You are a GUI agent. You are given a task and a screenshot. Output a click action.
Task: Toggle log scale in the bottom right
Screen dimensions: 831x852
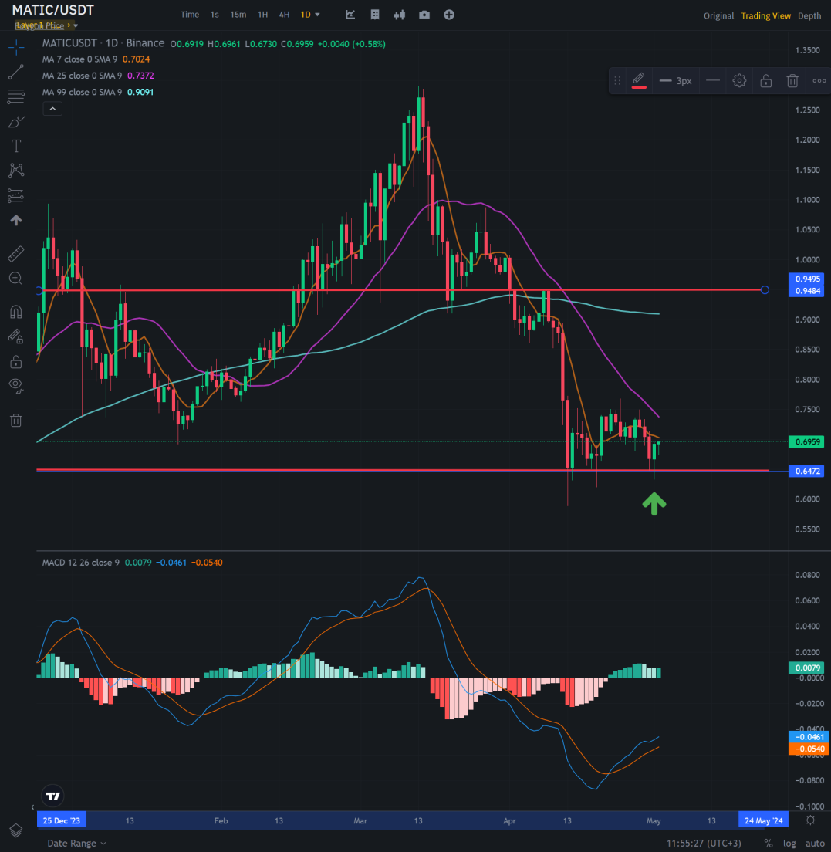click(x=789, y=843)
